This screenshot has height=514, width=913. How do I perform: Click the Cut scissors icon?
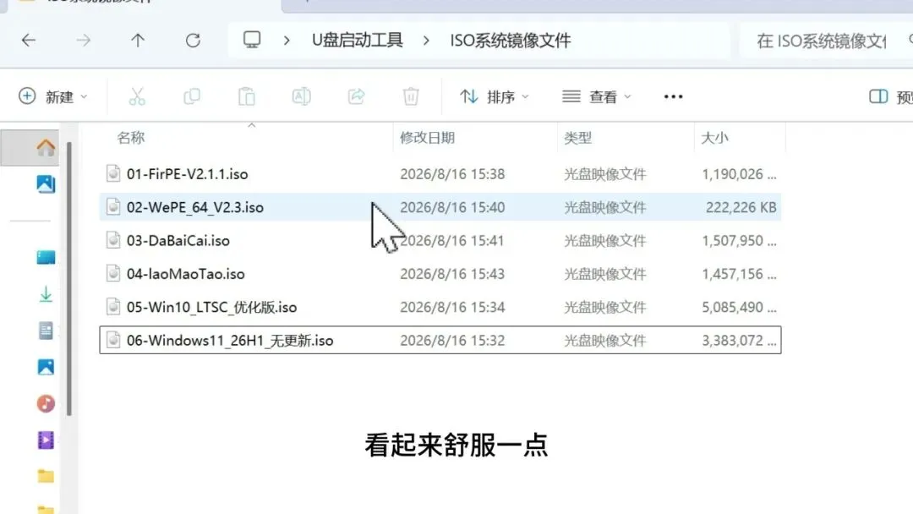coord(137,96)
